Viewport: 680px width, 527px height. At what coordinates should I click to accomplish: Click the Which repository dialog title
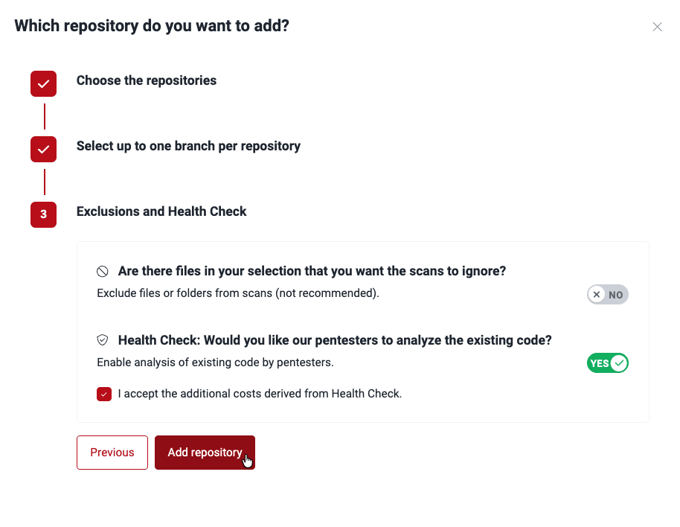click(x=152, y=26)
